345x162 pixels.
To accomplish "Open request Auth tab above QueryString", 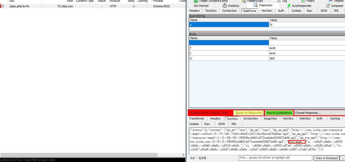I will (x=281, y=11).
